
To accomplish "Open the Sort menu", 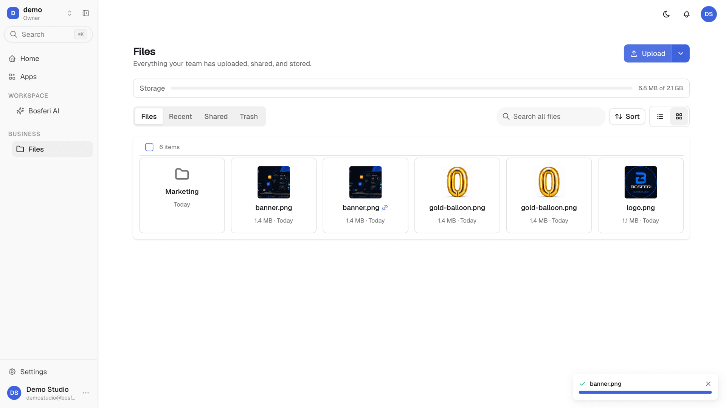I will click(627, 116).
